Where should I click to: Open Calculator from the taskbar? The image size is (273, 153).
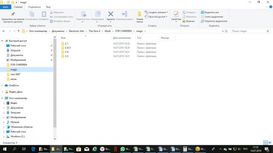[188, 149]
